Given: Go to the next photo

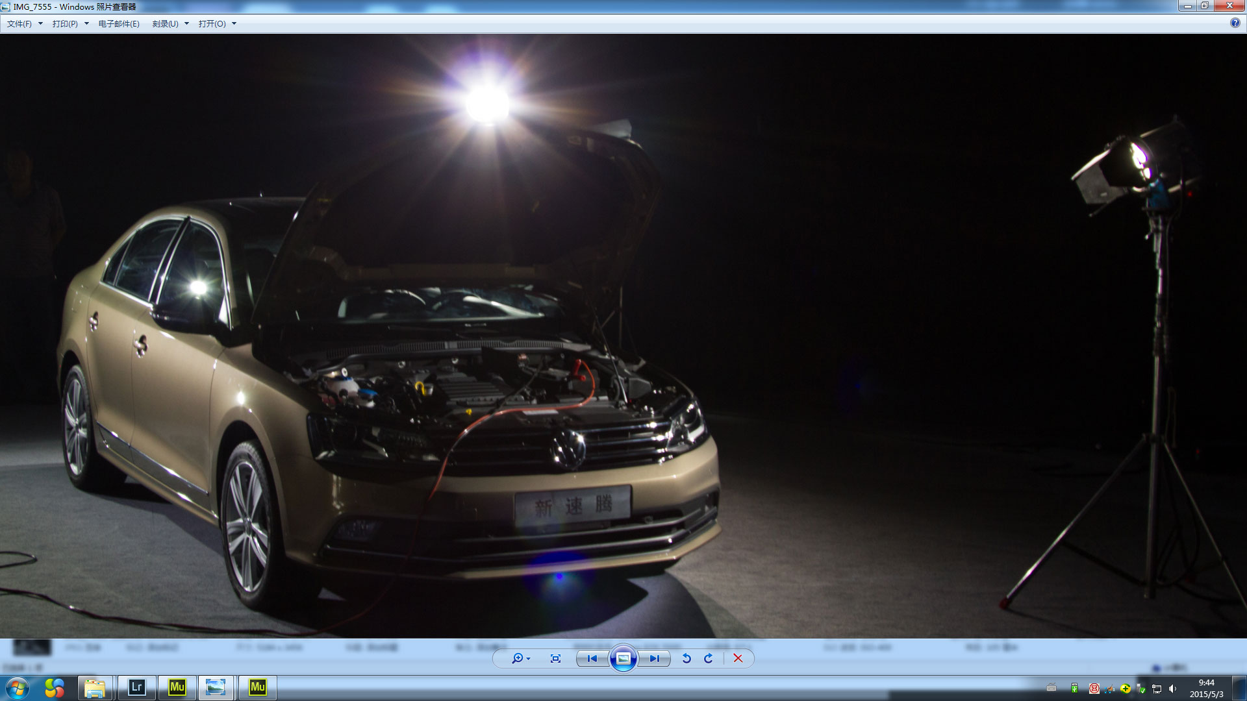Looking at the screenshot, I should pos(654,658).
